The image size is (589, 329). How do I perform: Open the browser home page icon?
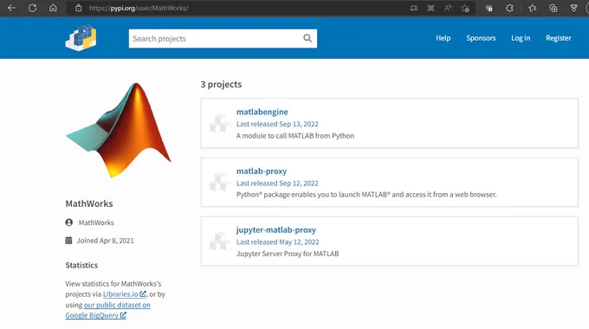point(53,8)
